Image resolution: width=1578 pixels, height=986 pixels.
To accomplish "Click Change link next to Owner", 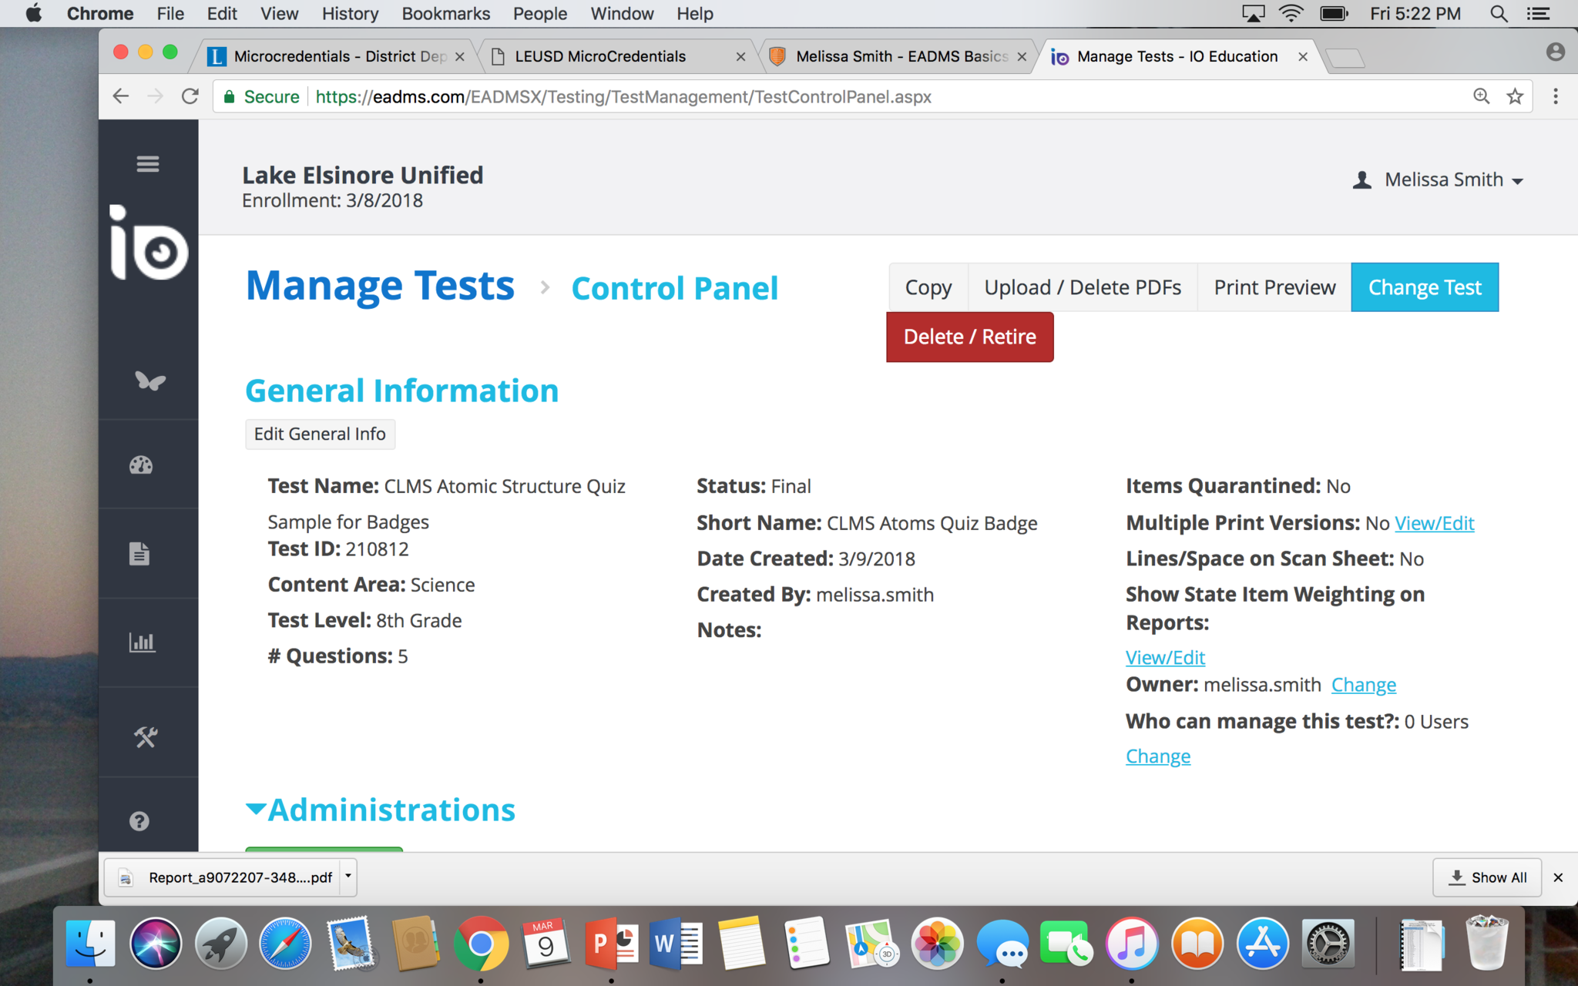I will pyautogui.click(x=1363, y=685).
